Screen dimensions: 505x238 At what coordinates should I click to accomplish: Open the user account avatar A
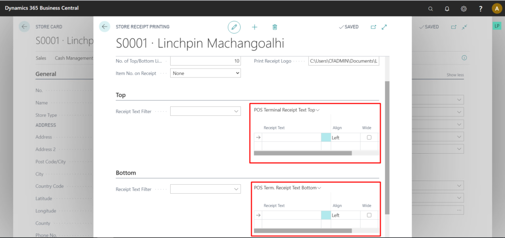tap(497, 9)
